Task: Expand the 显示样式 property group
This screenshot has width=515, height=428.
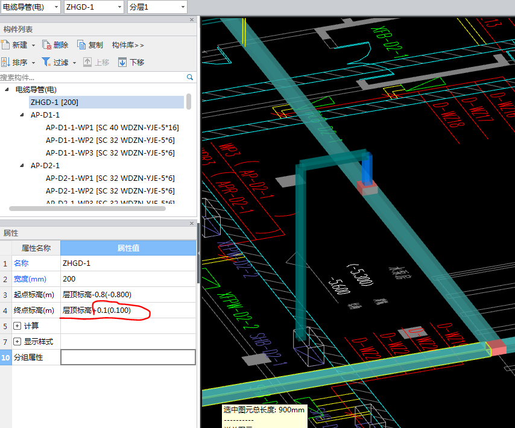Action: (x=17, y=341)
